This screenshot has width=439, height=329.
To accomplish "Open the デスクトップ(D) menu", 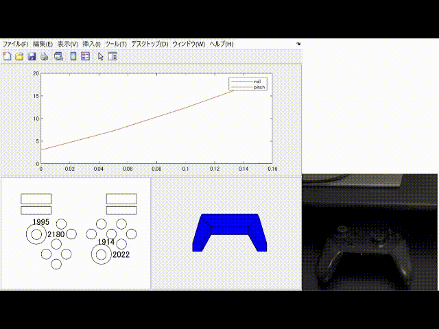I will coord(150,44).
